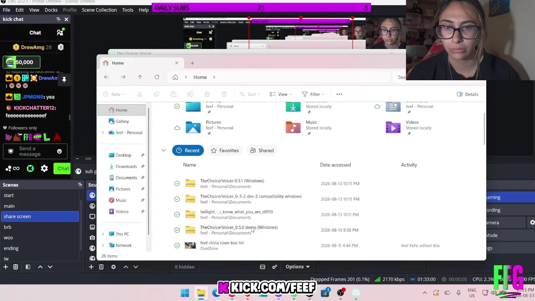Expand Network in navigation tree

[103, 245]
